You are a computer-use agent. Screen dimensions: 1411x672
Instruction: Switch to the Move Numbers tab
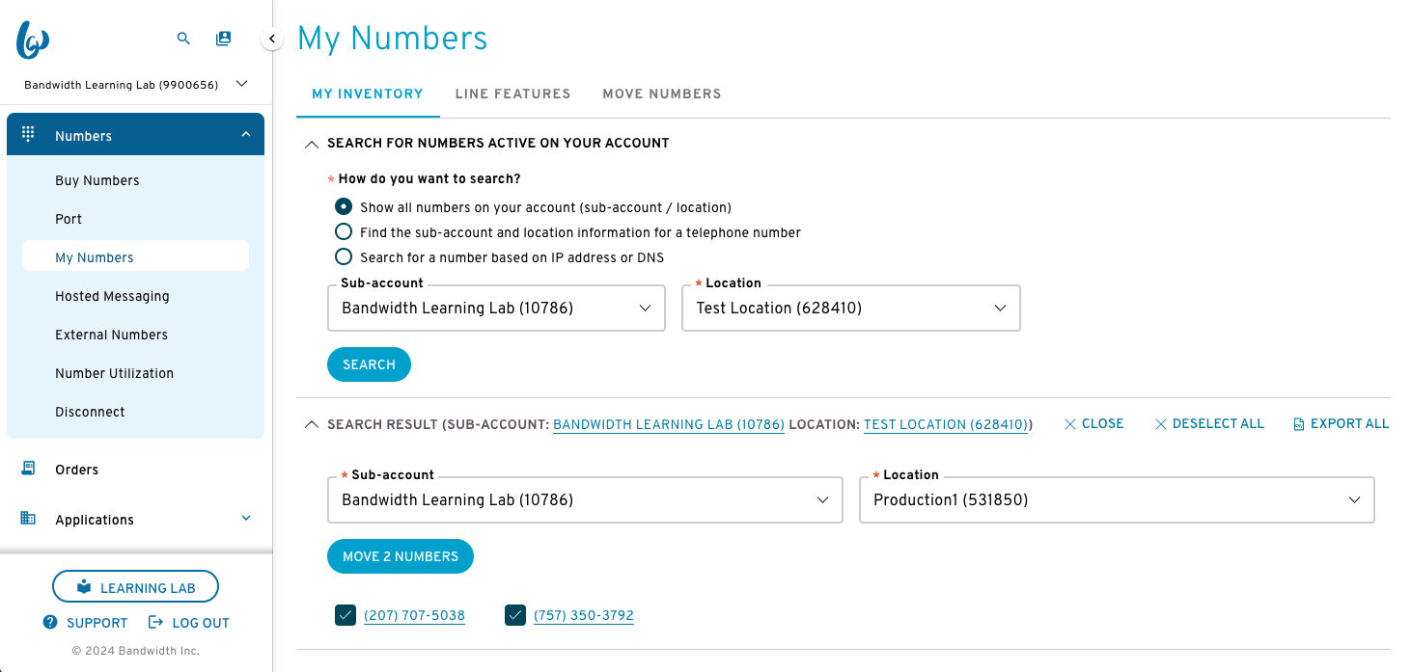(x=662, y=94)
